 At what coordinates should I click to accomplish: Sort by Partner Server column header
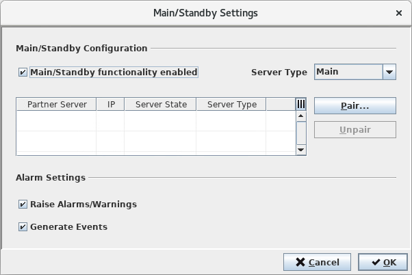point(57,104)
